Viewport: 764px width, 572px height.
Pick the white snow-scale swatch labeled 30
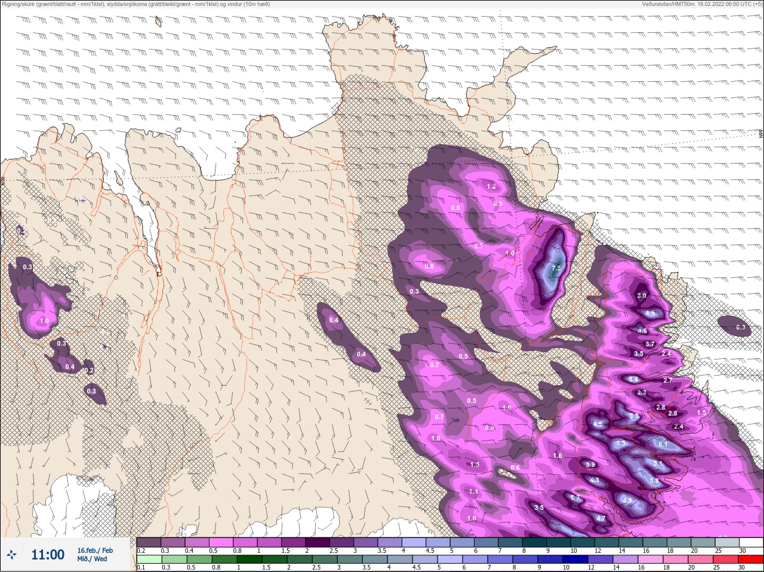pos(751,542)
